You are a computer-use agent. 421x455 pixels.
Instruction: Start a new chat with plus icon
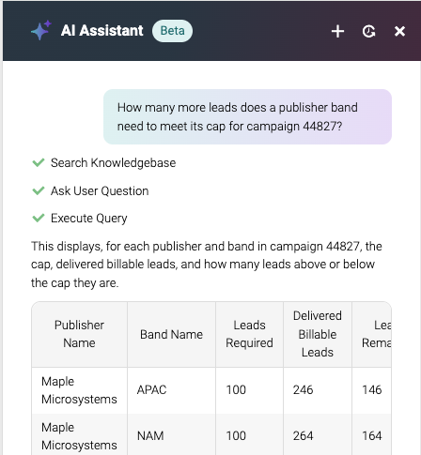click(337, 31)
